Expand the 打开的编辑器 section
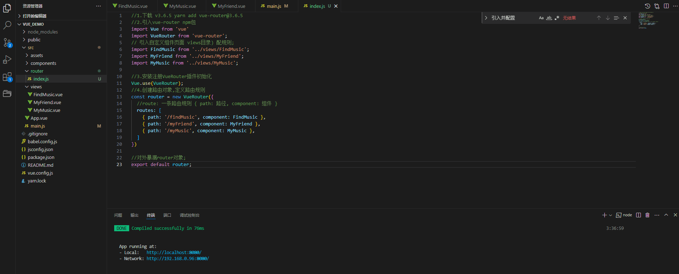 (61, 16)
